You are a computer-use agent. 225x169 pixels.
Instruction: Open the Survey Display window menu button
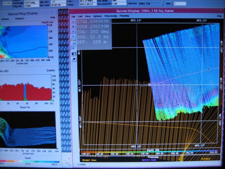click(72, 11)
